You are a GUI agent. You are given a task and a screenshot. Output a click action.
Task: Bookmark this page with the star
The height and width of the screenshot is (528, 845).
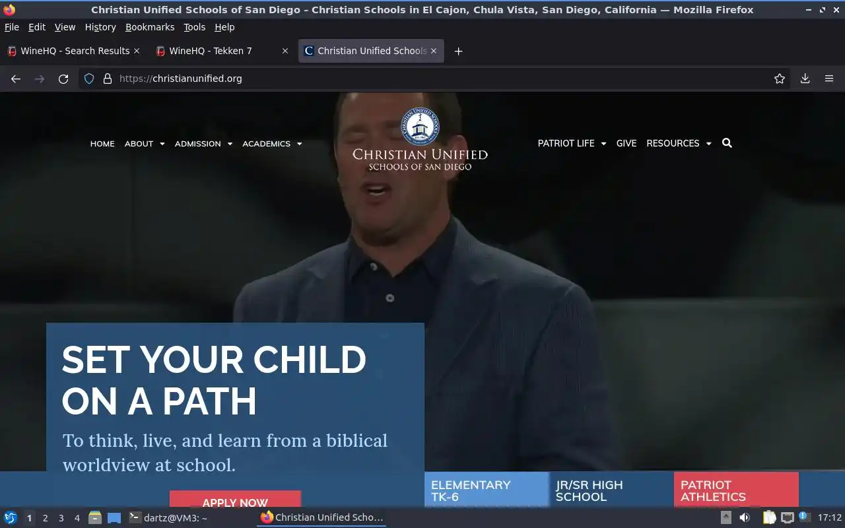click(x=780, y=79)
